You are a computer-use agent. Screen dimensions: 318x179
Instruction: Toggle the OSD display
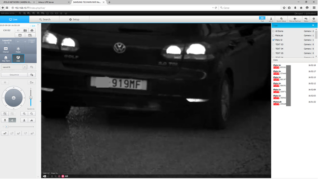click(x=18, y=58)
